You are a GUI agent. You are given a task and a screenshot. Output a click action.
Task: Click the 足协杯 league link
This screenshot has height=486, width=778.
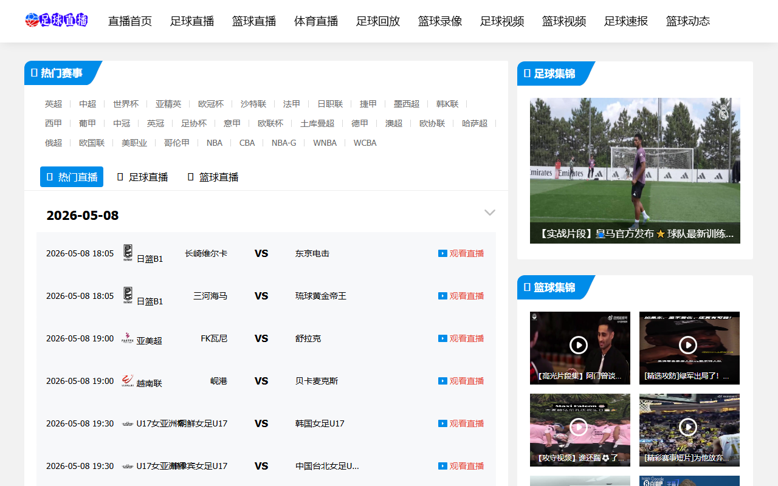click(194, 123)
